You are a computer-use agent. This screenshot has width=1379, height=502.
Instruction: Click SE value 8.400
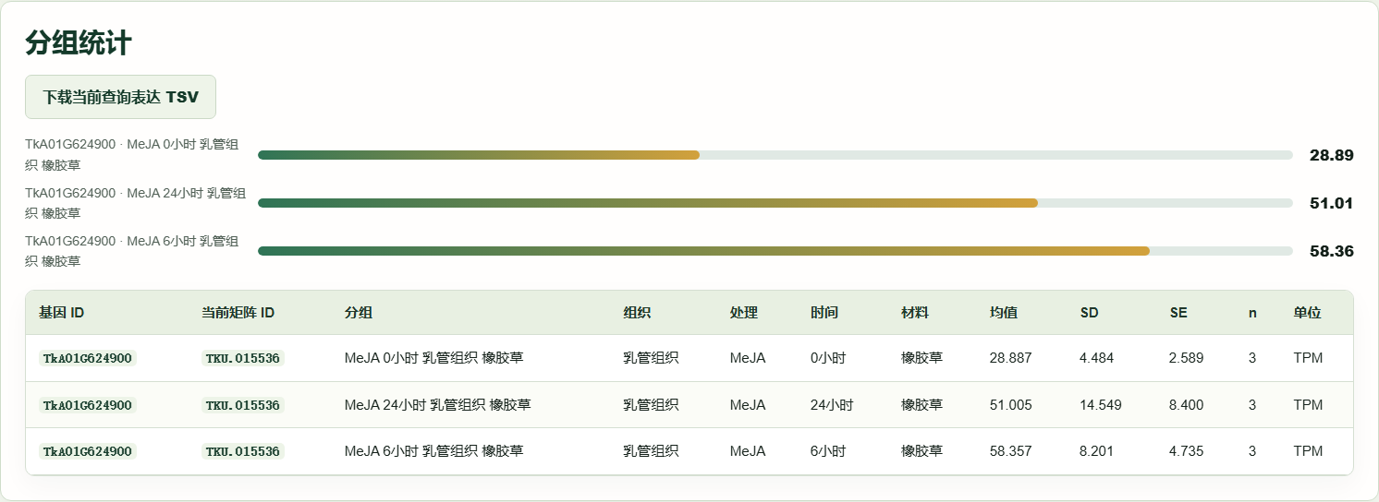pyautogui.click(x=1187, y=405)
